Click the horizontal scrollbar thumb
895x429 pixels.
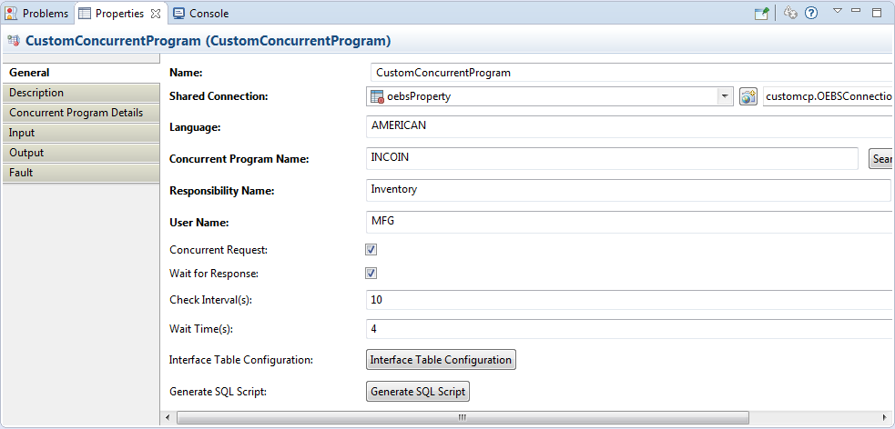(x=462, y=417)
